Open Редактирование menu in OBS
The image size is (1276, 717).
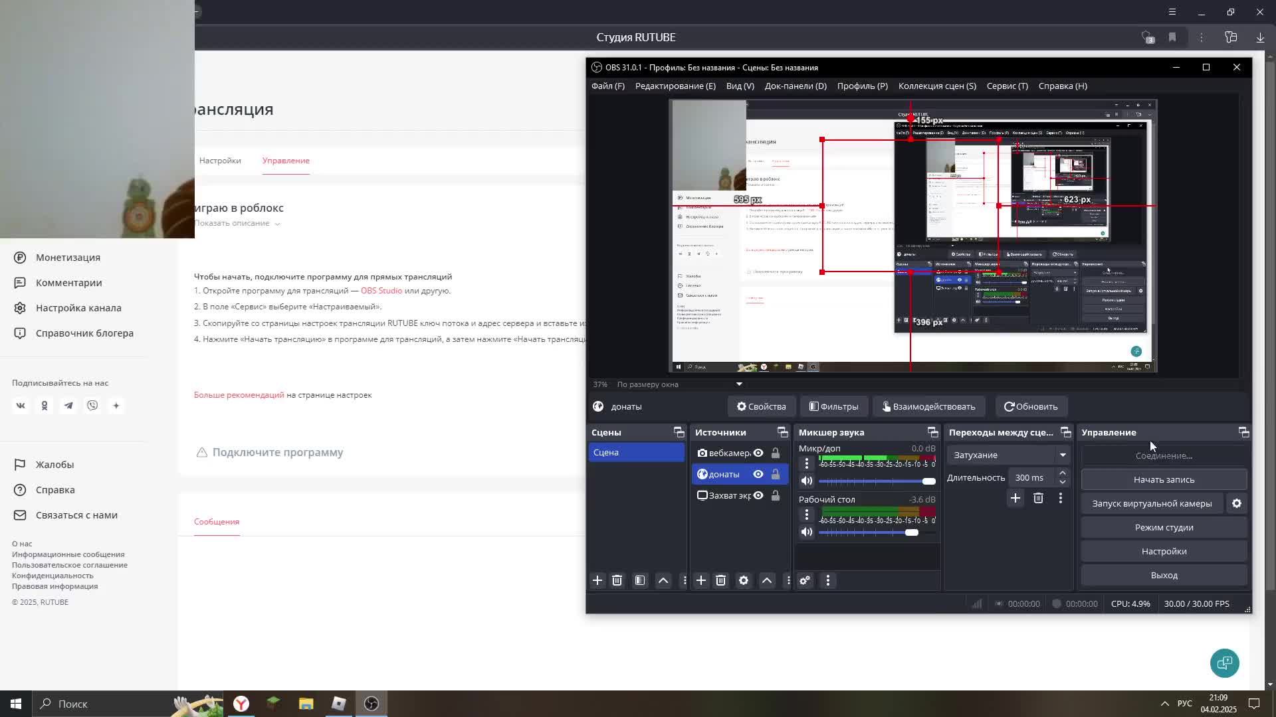point(675,86)
